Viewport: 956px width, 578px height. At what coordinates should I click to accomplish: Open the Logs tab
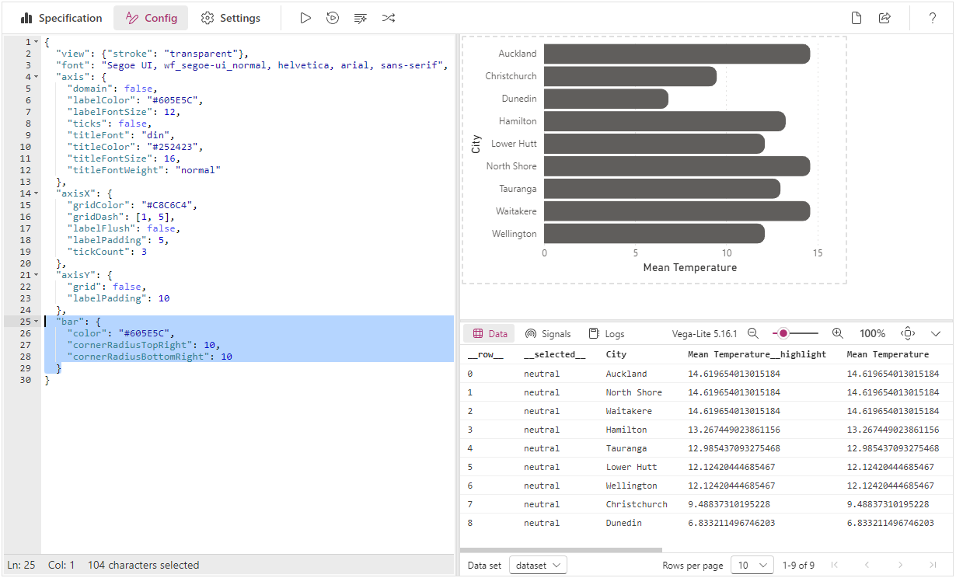tap(606, 333)
